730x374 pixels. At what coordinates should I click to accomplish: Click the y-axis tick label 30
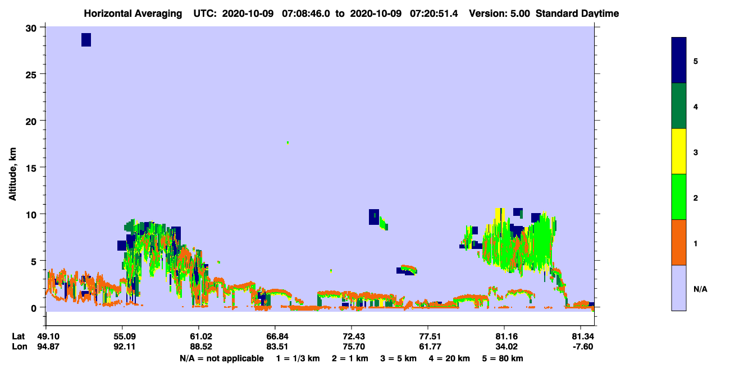pyautogui.click(x=32, y=27)
